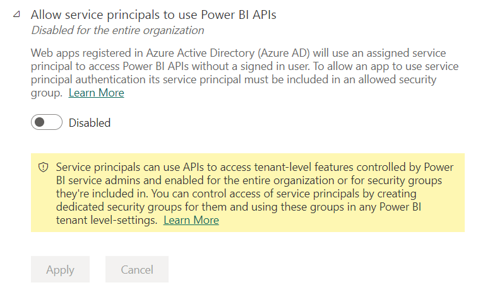The height and width of the screenshot is (297, 490).
Task: Click the shield icon in yellow banner
Action: point(44,168)
